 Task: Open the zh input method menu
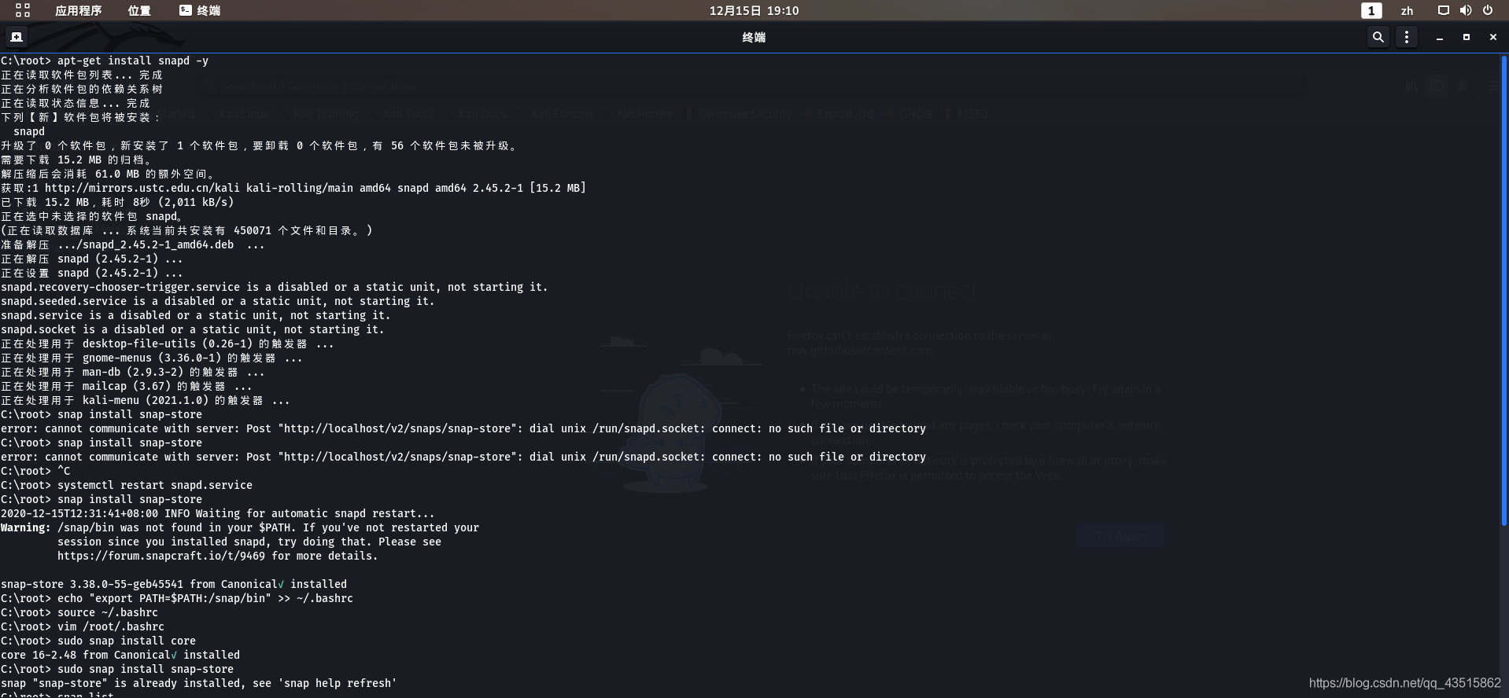pyautogui.click(x=1407, y=10)
